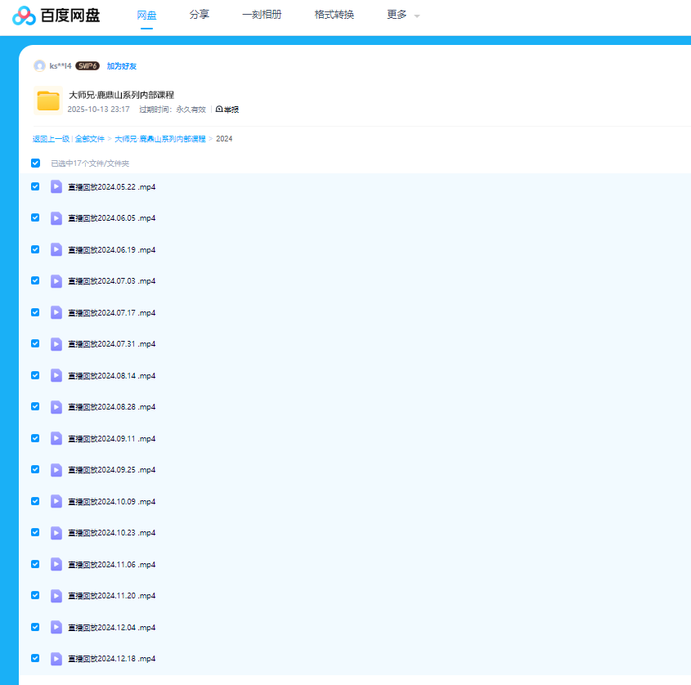691x685 pixels.
Task: Click the ks**l4 user avatar icon
Action: (39, 65)
